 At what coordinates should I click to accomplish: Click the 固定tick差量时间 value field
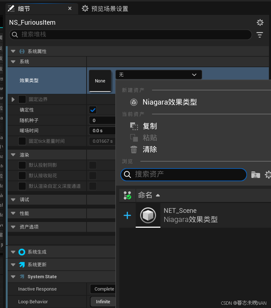tap(102, 141)
